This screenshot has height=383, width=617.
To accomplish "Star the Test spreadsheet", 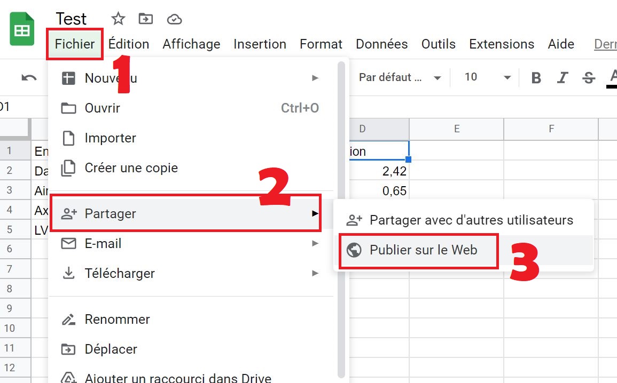I will [117, 18].
